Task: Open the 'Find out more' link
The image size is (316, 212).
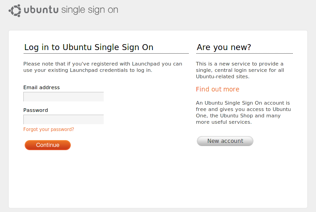Action: click(217, 89)
